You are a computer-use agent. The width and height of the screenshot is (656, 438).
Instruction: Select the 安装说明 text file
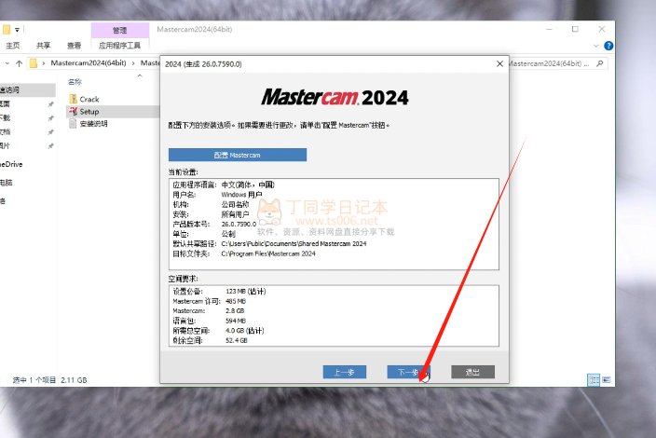(89, 123)
